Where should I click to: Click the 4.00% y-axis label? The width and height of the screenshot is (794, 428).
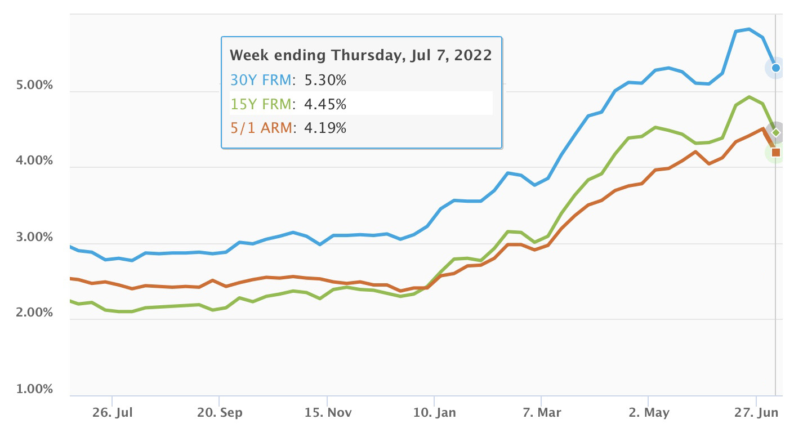33,161
